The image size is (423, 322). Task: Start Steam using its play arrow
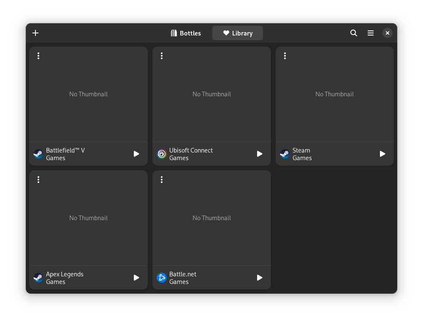pos(382,154)
